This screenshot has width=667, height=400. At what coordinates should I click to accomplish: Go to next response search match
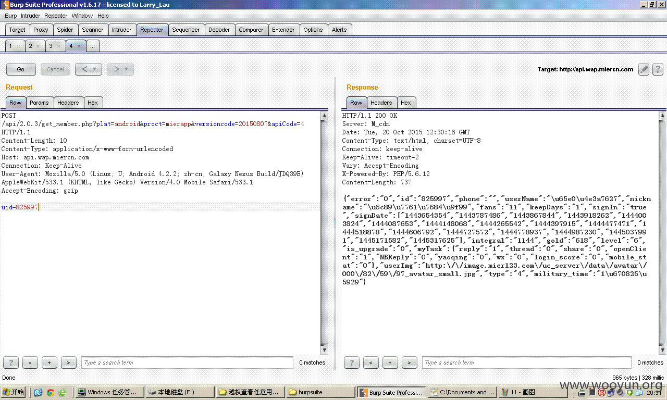click(x=410, y=362)
